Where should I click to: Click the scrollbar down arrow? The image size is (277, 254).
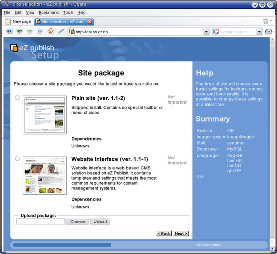coord(272,248)
